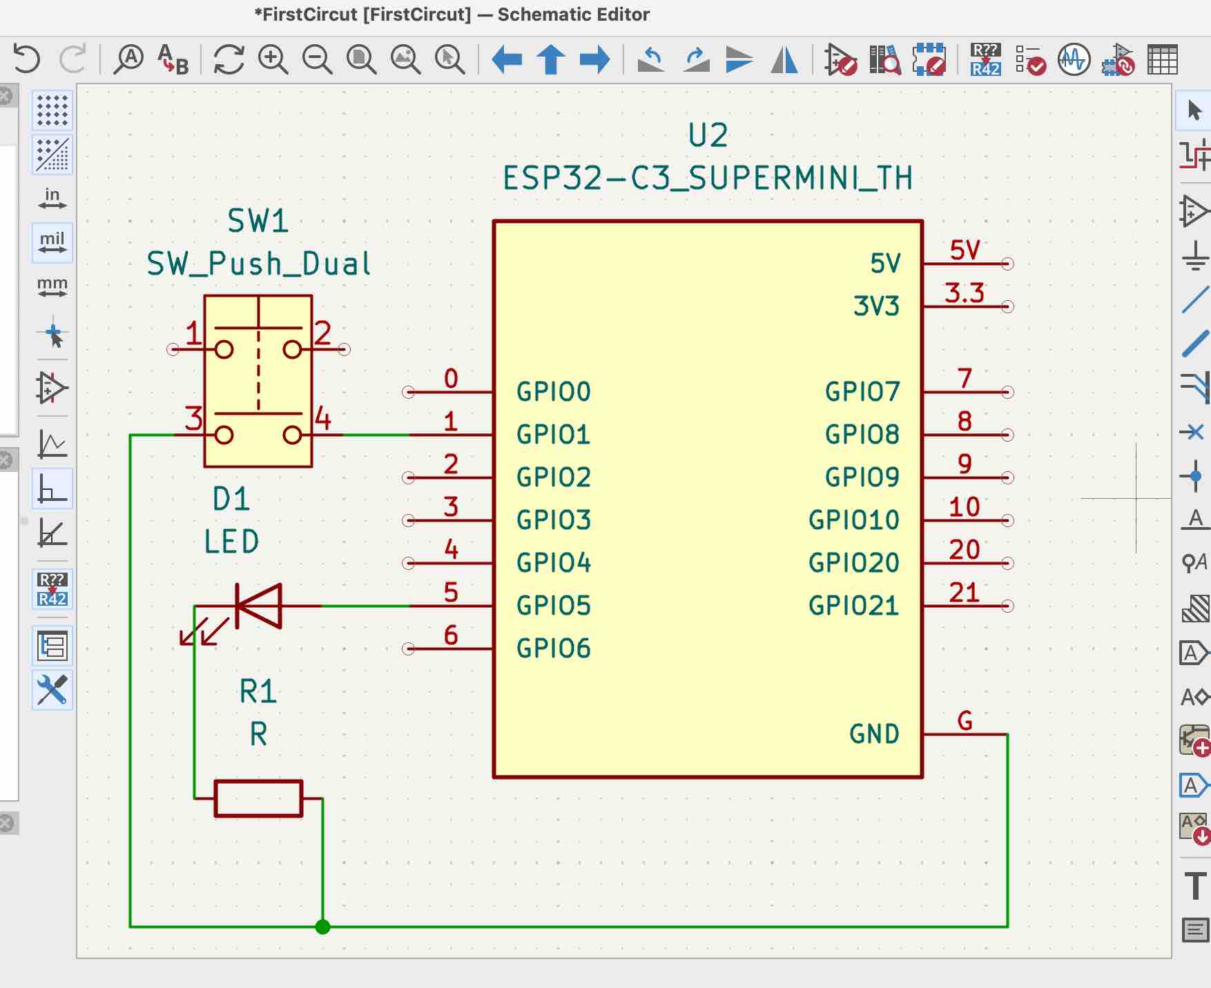Toggle hidden pins display
This screenshot has height=988, width=1211.
tap(52, 387)
